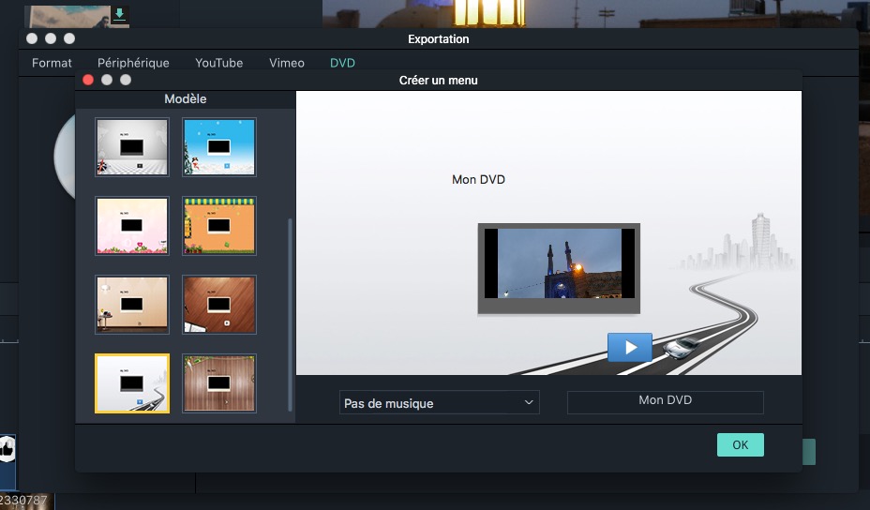The image size is (870, 510).
Task: Click the video thumbnail in the menu preview
Action: tap(559, 264)
